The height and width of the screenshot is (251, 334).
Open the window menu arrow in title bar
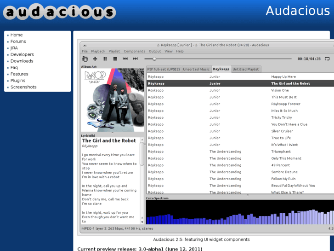[x=85, y=45]
